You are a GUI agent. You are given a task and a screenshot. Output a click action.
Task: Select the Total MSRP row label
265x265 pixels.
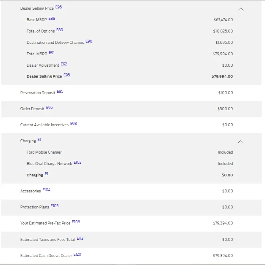37,54
